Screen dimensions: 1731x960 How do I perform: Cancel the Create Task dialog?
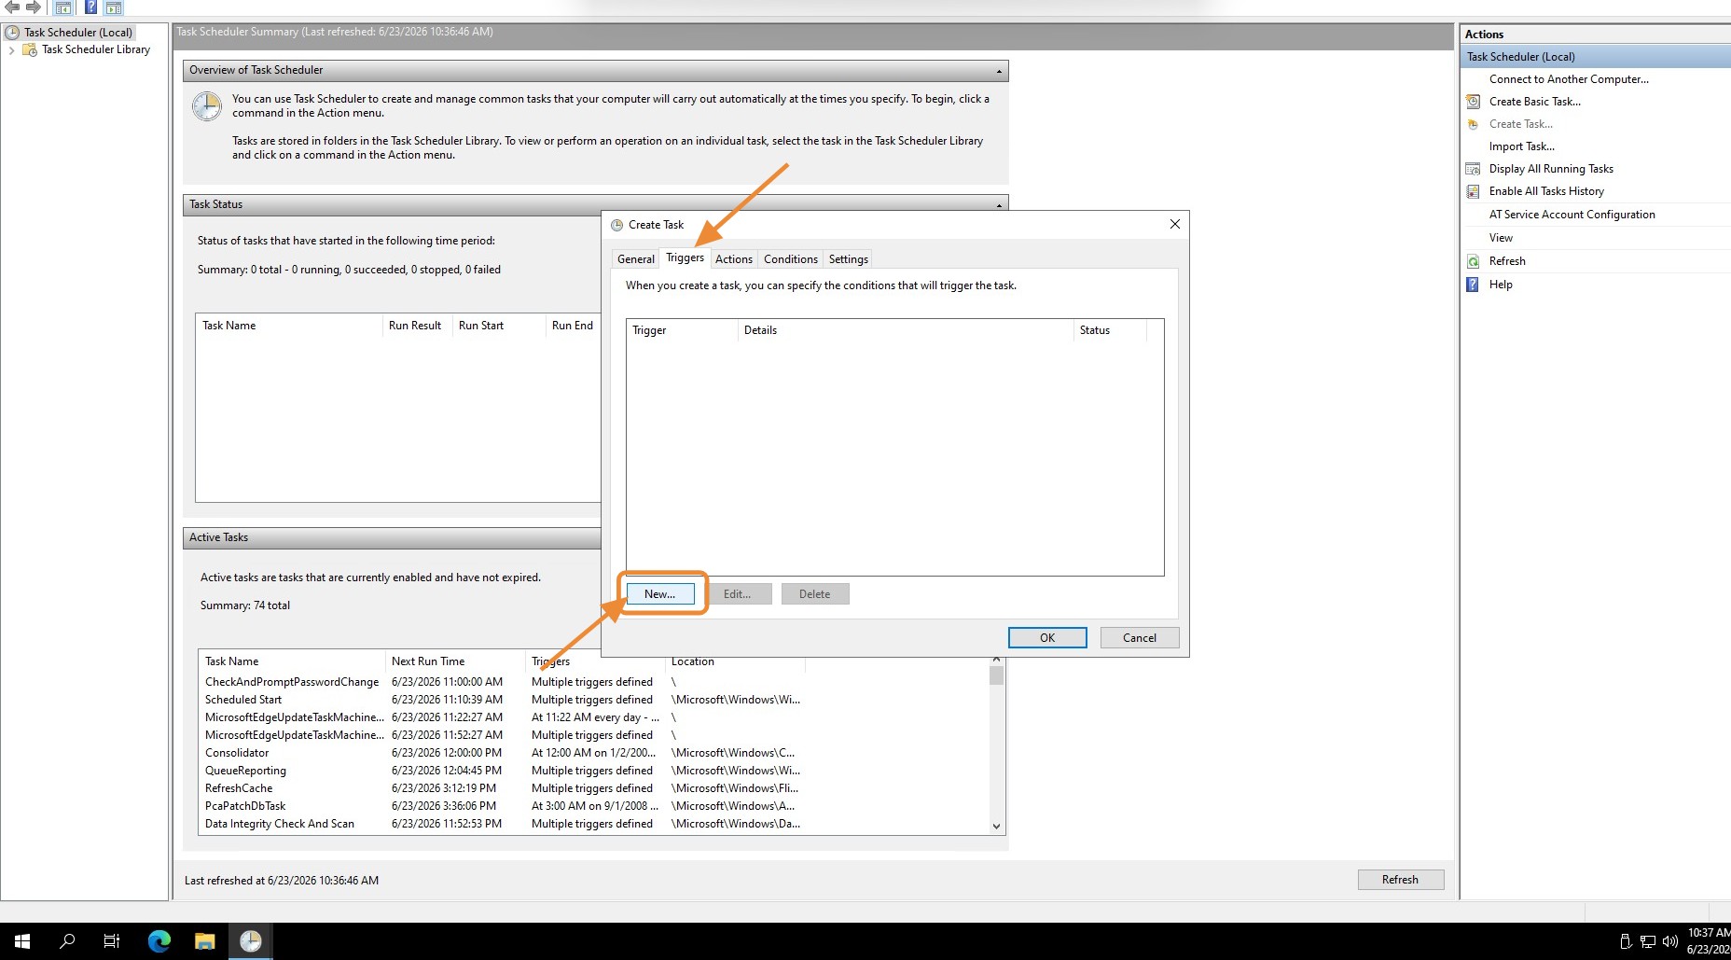tap(1140, 638)
